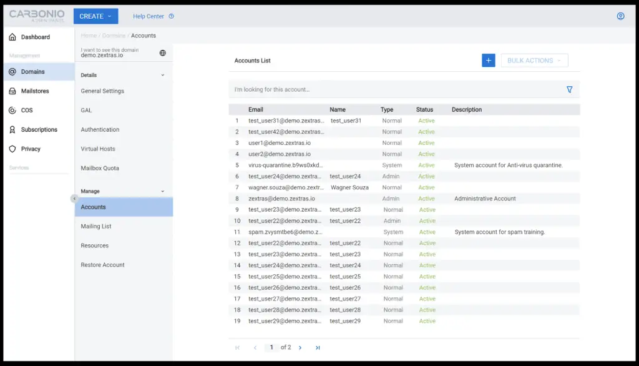Image resolution: width=639 pixels, height=366 pixels.
Task: Click the COS icon in sidebar
Action: coord(12,110)
